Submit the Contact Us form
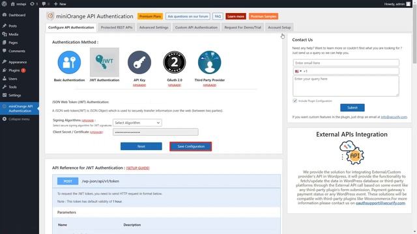Screen dimensions: 417x234 coord(352,108)
